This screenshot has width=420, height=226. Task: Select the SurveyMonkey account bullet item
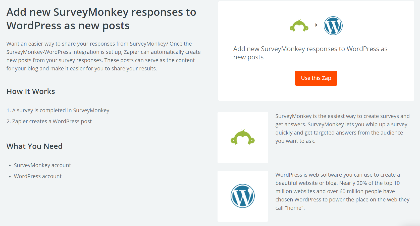(42, 165)
